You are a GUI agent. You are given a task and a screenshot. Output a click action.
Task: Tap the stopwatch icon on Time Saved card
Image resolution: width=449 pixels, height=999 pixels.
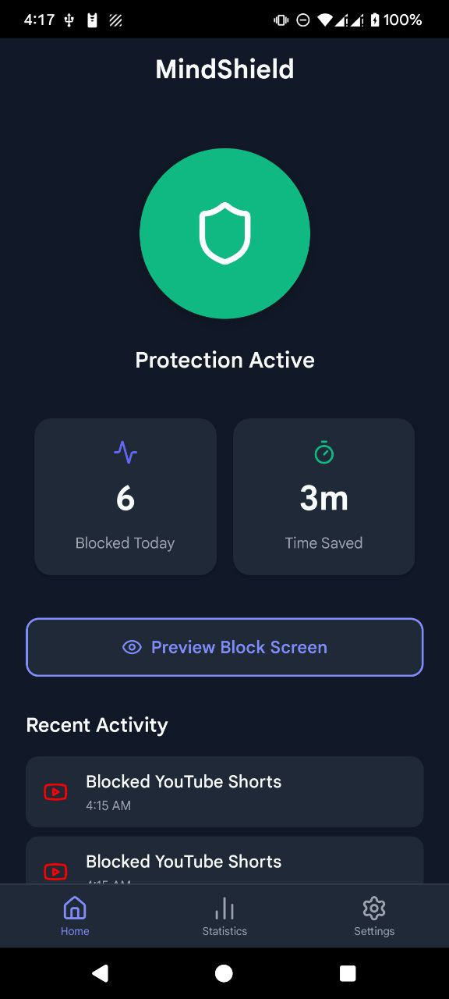pyautogui.click(x=323, y=453)
